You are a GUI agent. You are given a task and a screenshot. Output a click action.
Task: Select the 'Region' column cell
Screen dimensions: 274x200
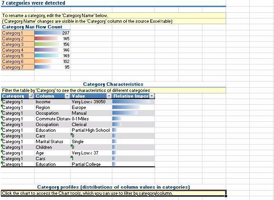click(53, 108)
